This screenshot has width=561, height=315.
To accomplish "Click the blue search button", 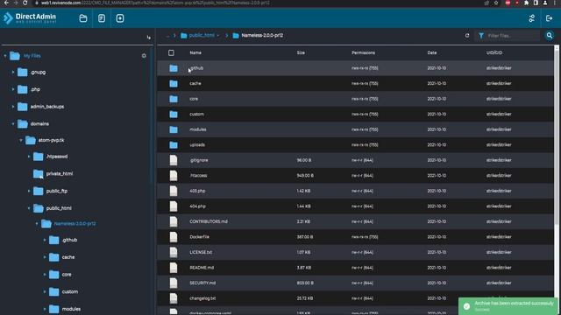I will click(550, 35).
